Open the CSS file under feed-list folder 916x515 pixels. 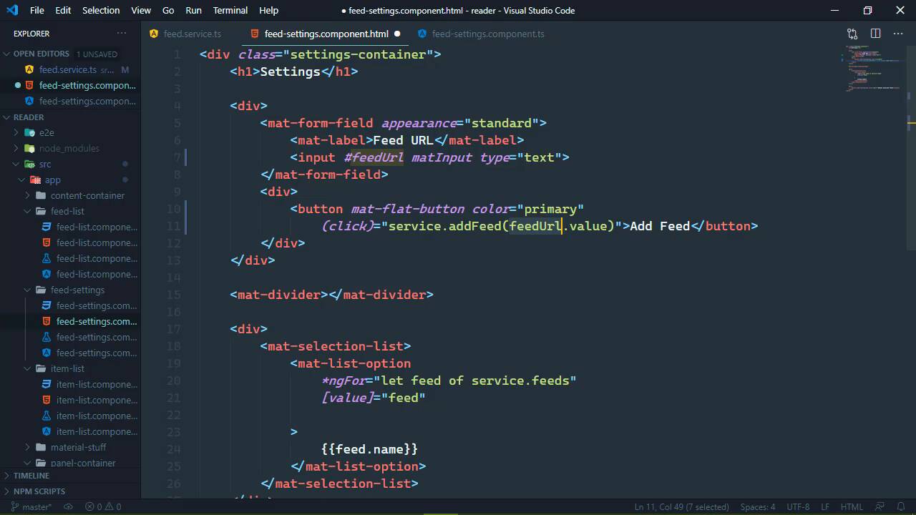(x=70, y=227)
